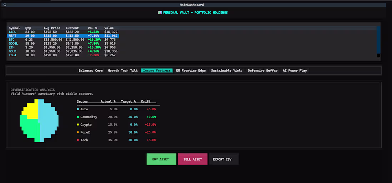Click the Crypto drift value +15.0%
Viewport: 392px width, 183px height.
(150, 124)
